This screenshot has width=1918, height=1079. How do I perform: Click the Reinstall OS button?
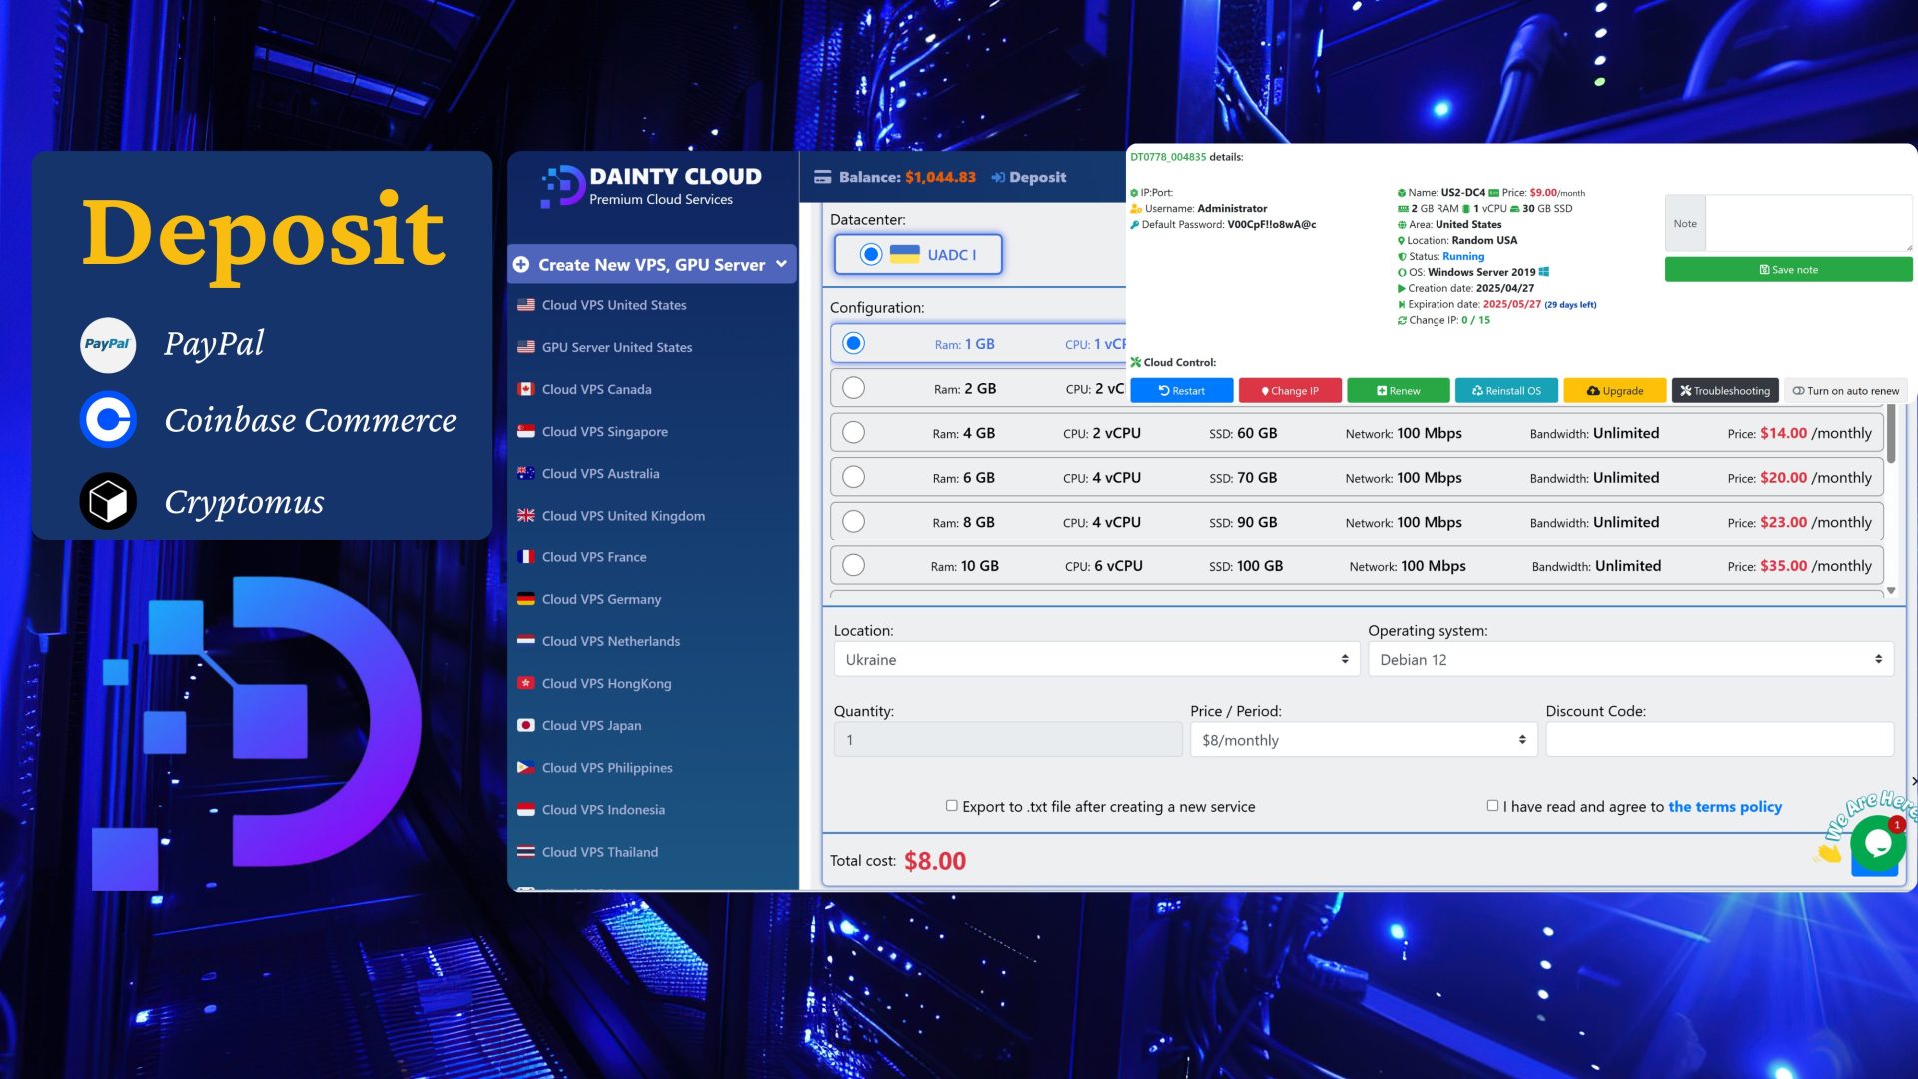1506,391
